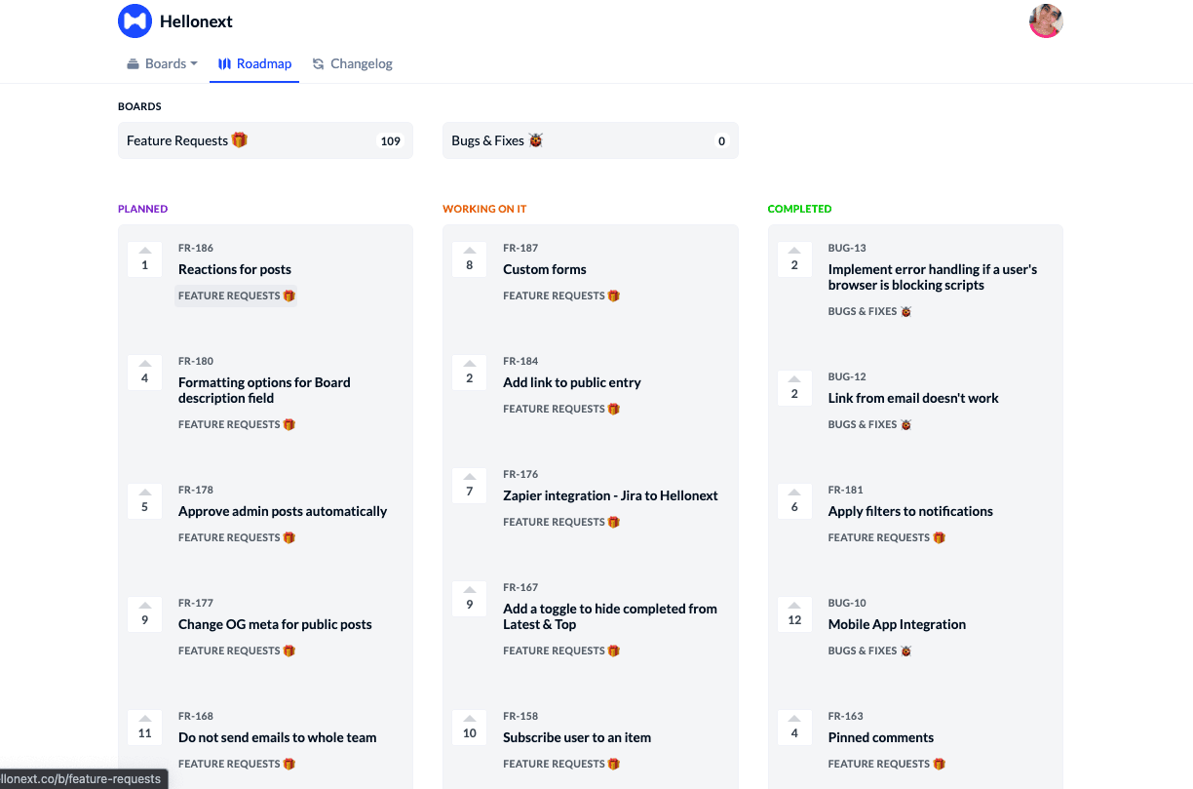The height and width of the screenshot is (789, 1193).
Task: Click the FR-176 identifier
Action: point(520,474)
